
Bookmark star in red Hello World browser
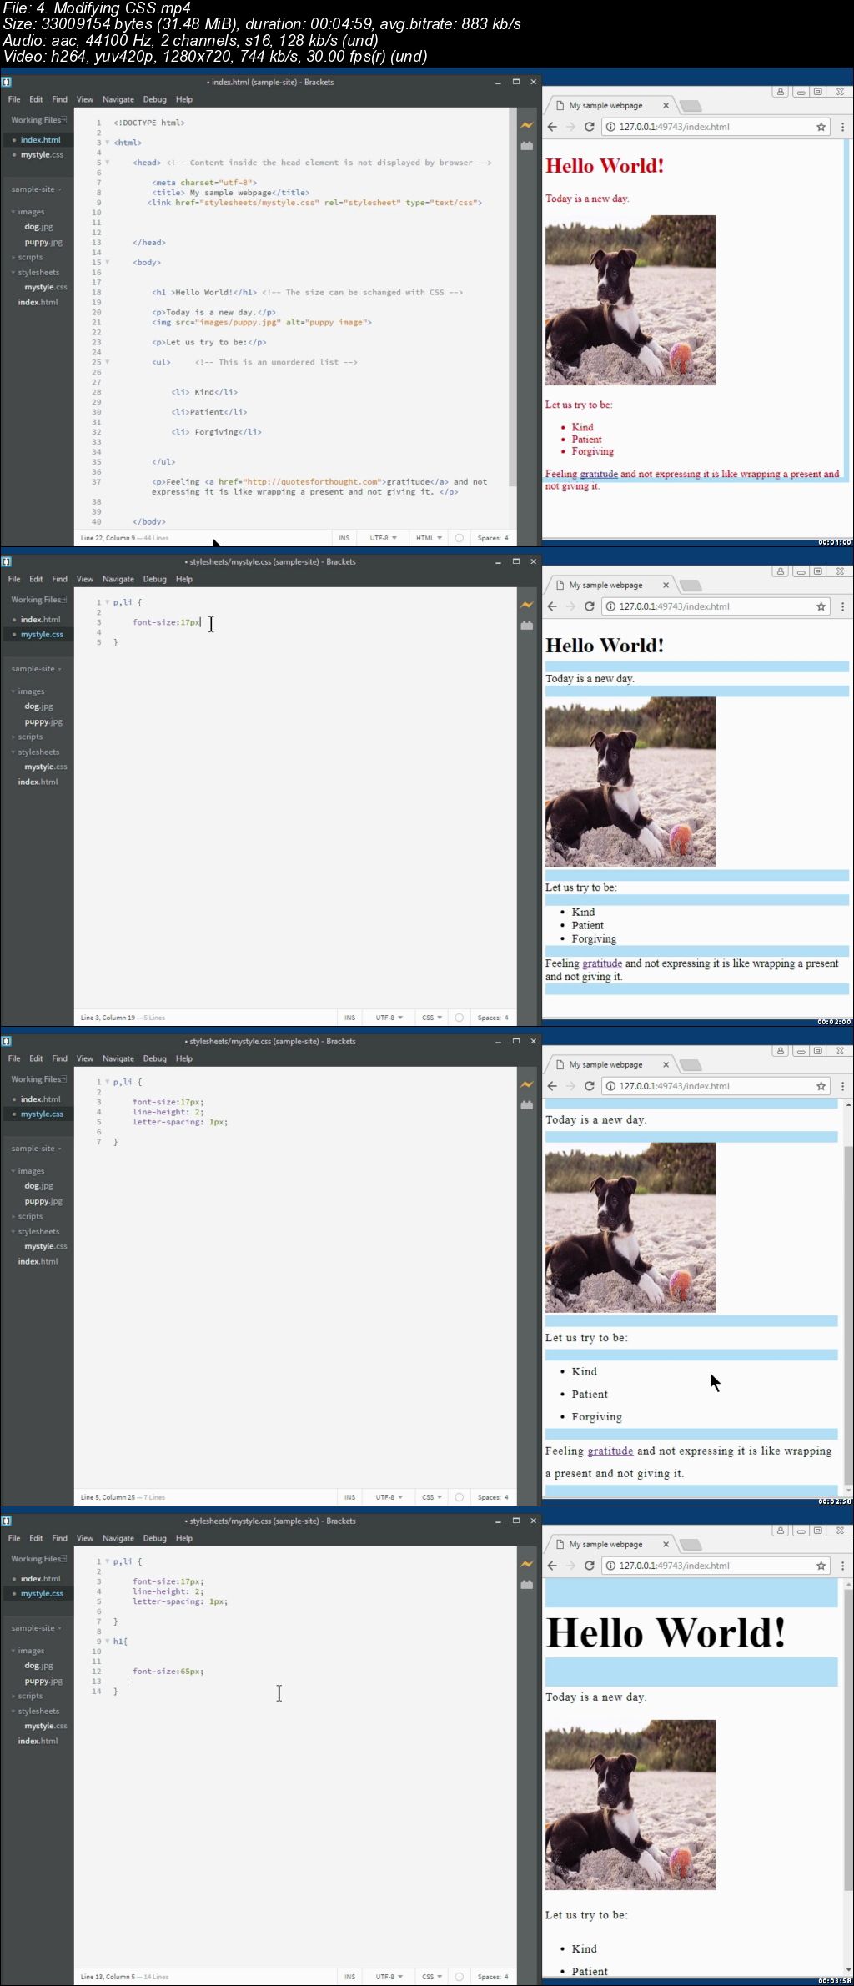821,127
